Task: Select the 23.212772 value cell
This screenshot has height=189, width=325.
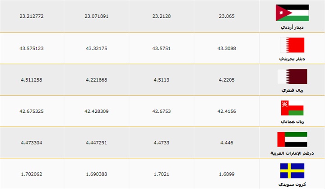Action: coord(32,16)
